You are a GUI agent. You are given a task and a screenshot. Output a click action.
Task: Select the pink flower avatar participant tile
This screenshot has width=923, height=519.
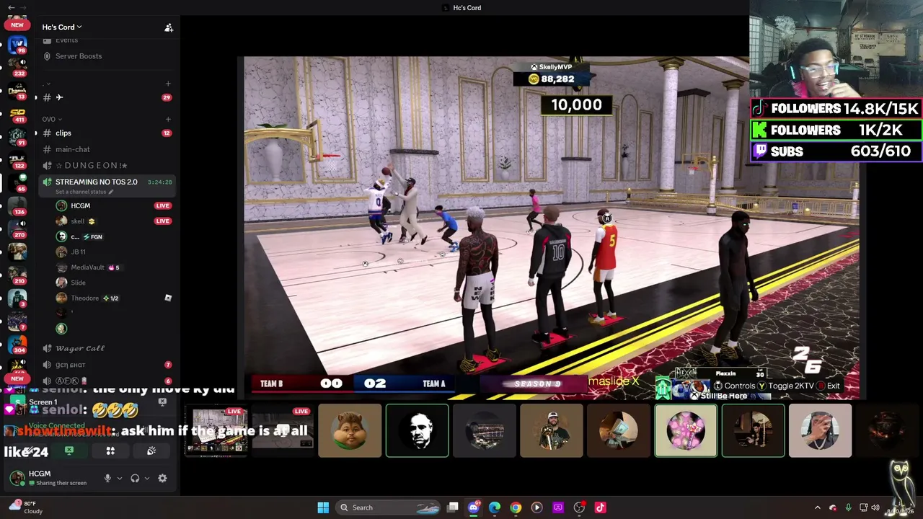tap(686, 431)
